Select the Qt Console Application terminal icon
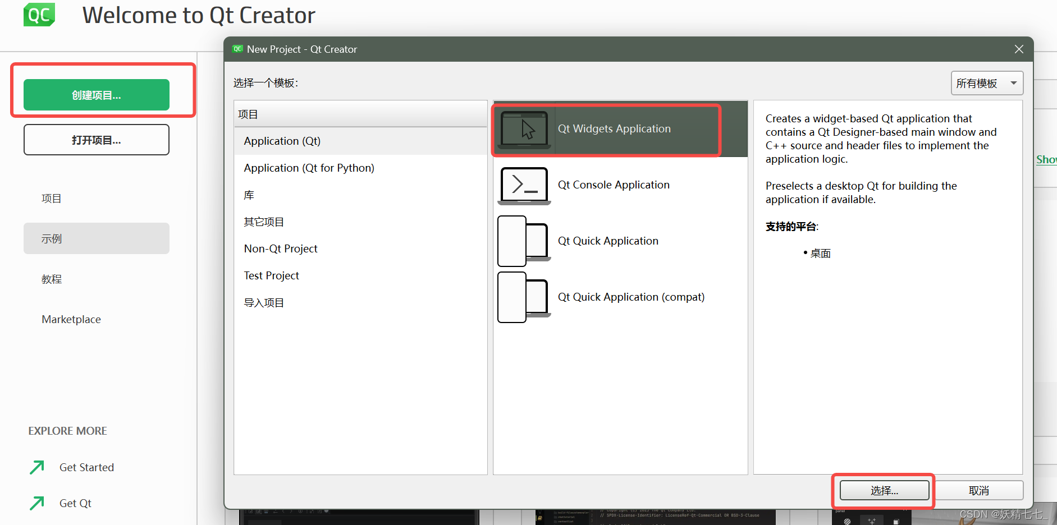 (524, 186)
